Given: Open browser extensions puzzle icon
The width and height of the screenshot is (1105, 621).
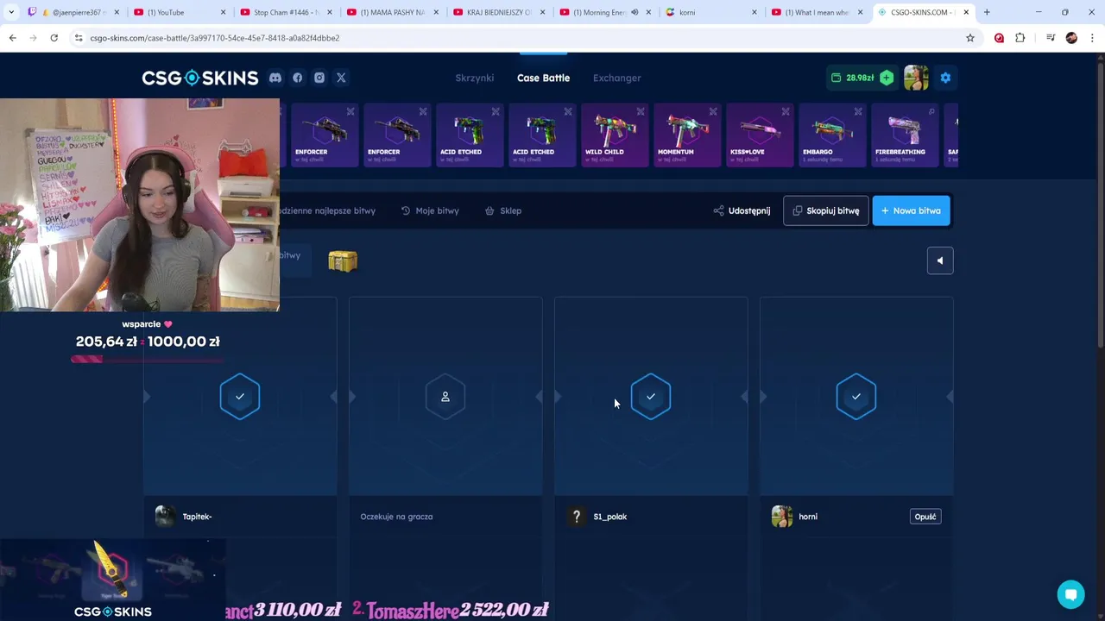Looking at the screenshot, I should click(1020, 38).
